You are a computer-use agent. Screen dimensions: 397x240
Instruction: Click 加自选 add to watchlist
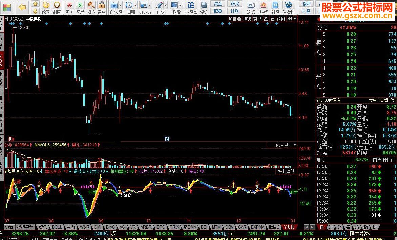234,19
